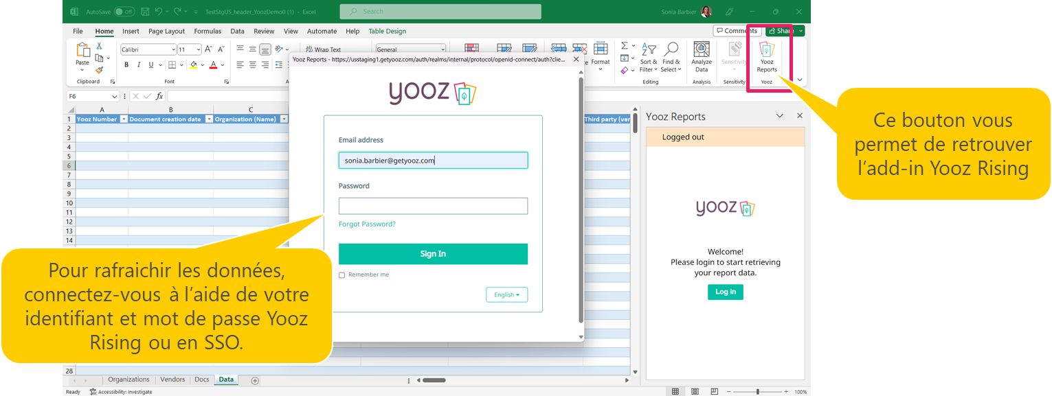1052x396 pixels.
Task: Toggle right text alignment
Action: click(x=265, y=65)
